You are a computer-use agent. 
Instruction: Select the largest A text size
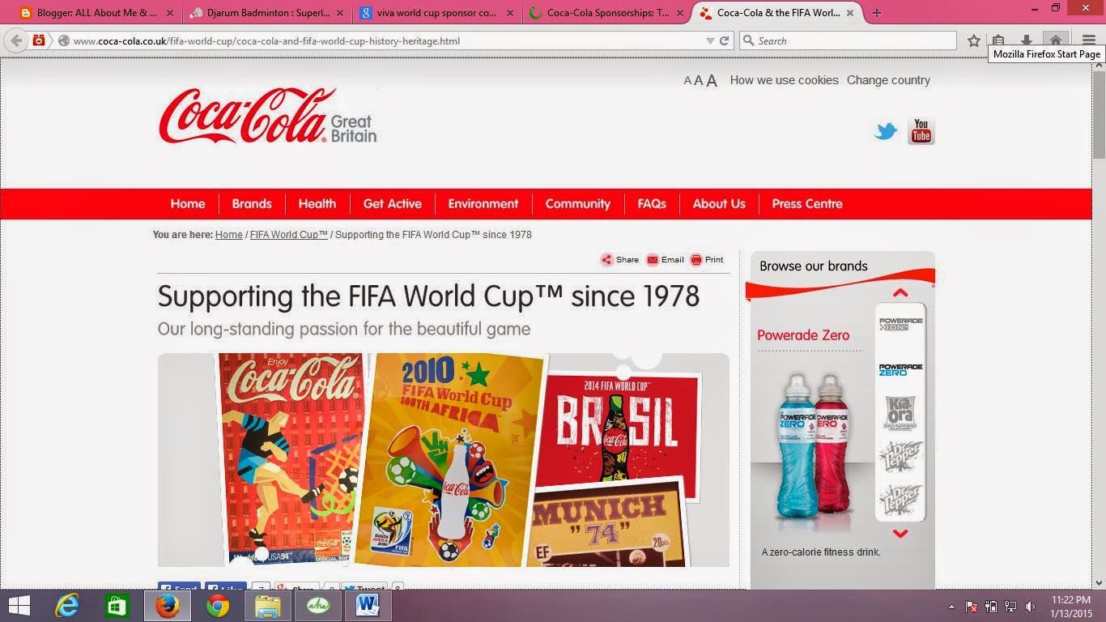712,80
